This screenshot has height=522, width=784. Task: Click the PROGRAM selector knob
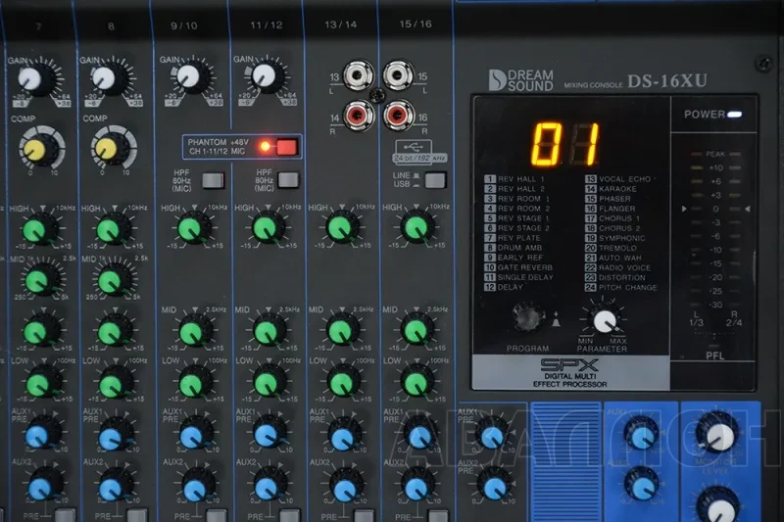tap(528, 317)
